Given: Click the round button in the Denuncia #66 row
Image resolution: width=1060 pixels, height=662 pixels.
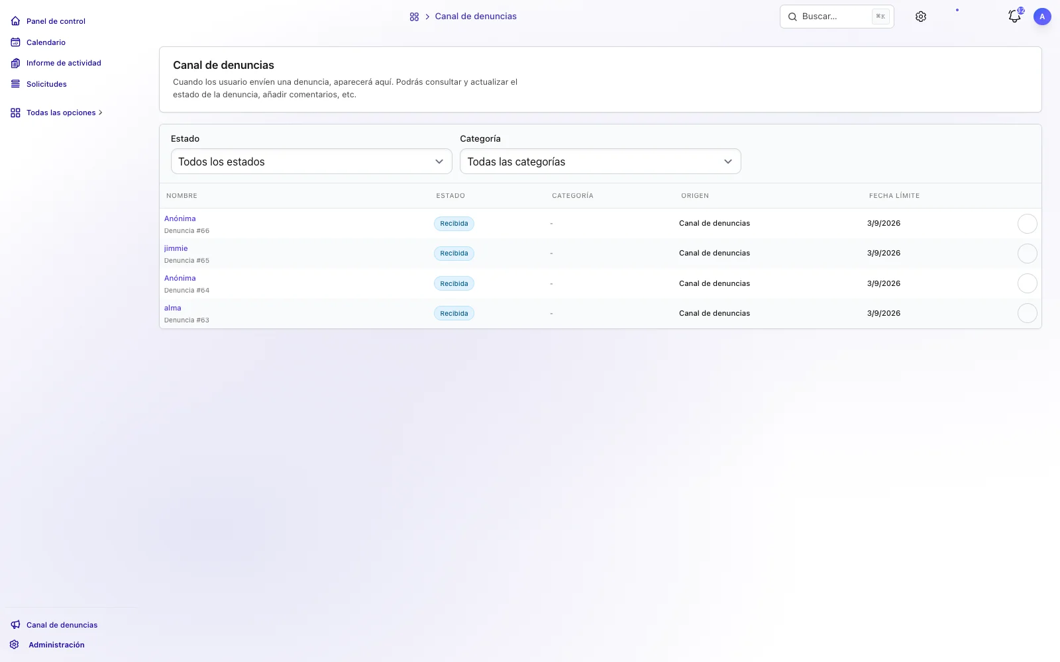Looking at the screenshot, I should point(1027,224).
